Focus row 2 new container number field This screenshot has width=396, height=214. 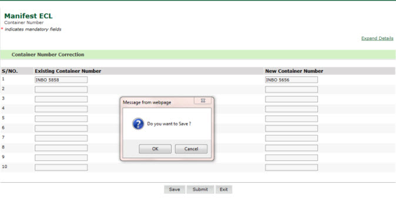click(x=291, y=89)
